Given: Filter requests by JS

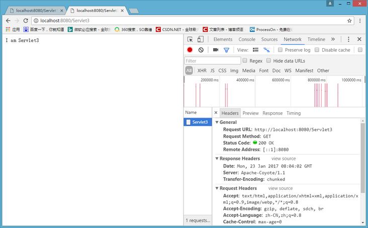Looking at the screenshot, I should pyautogui.click(x=212, y=71).
